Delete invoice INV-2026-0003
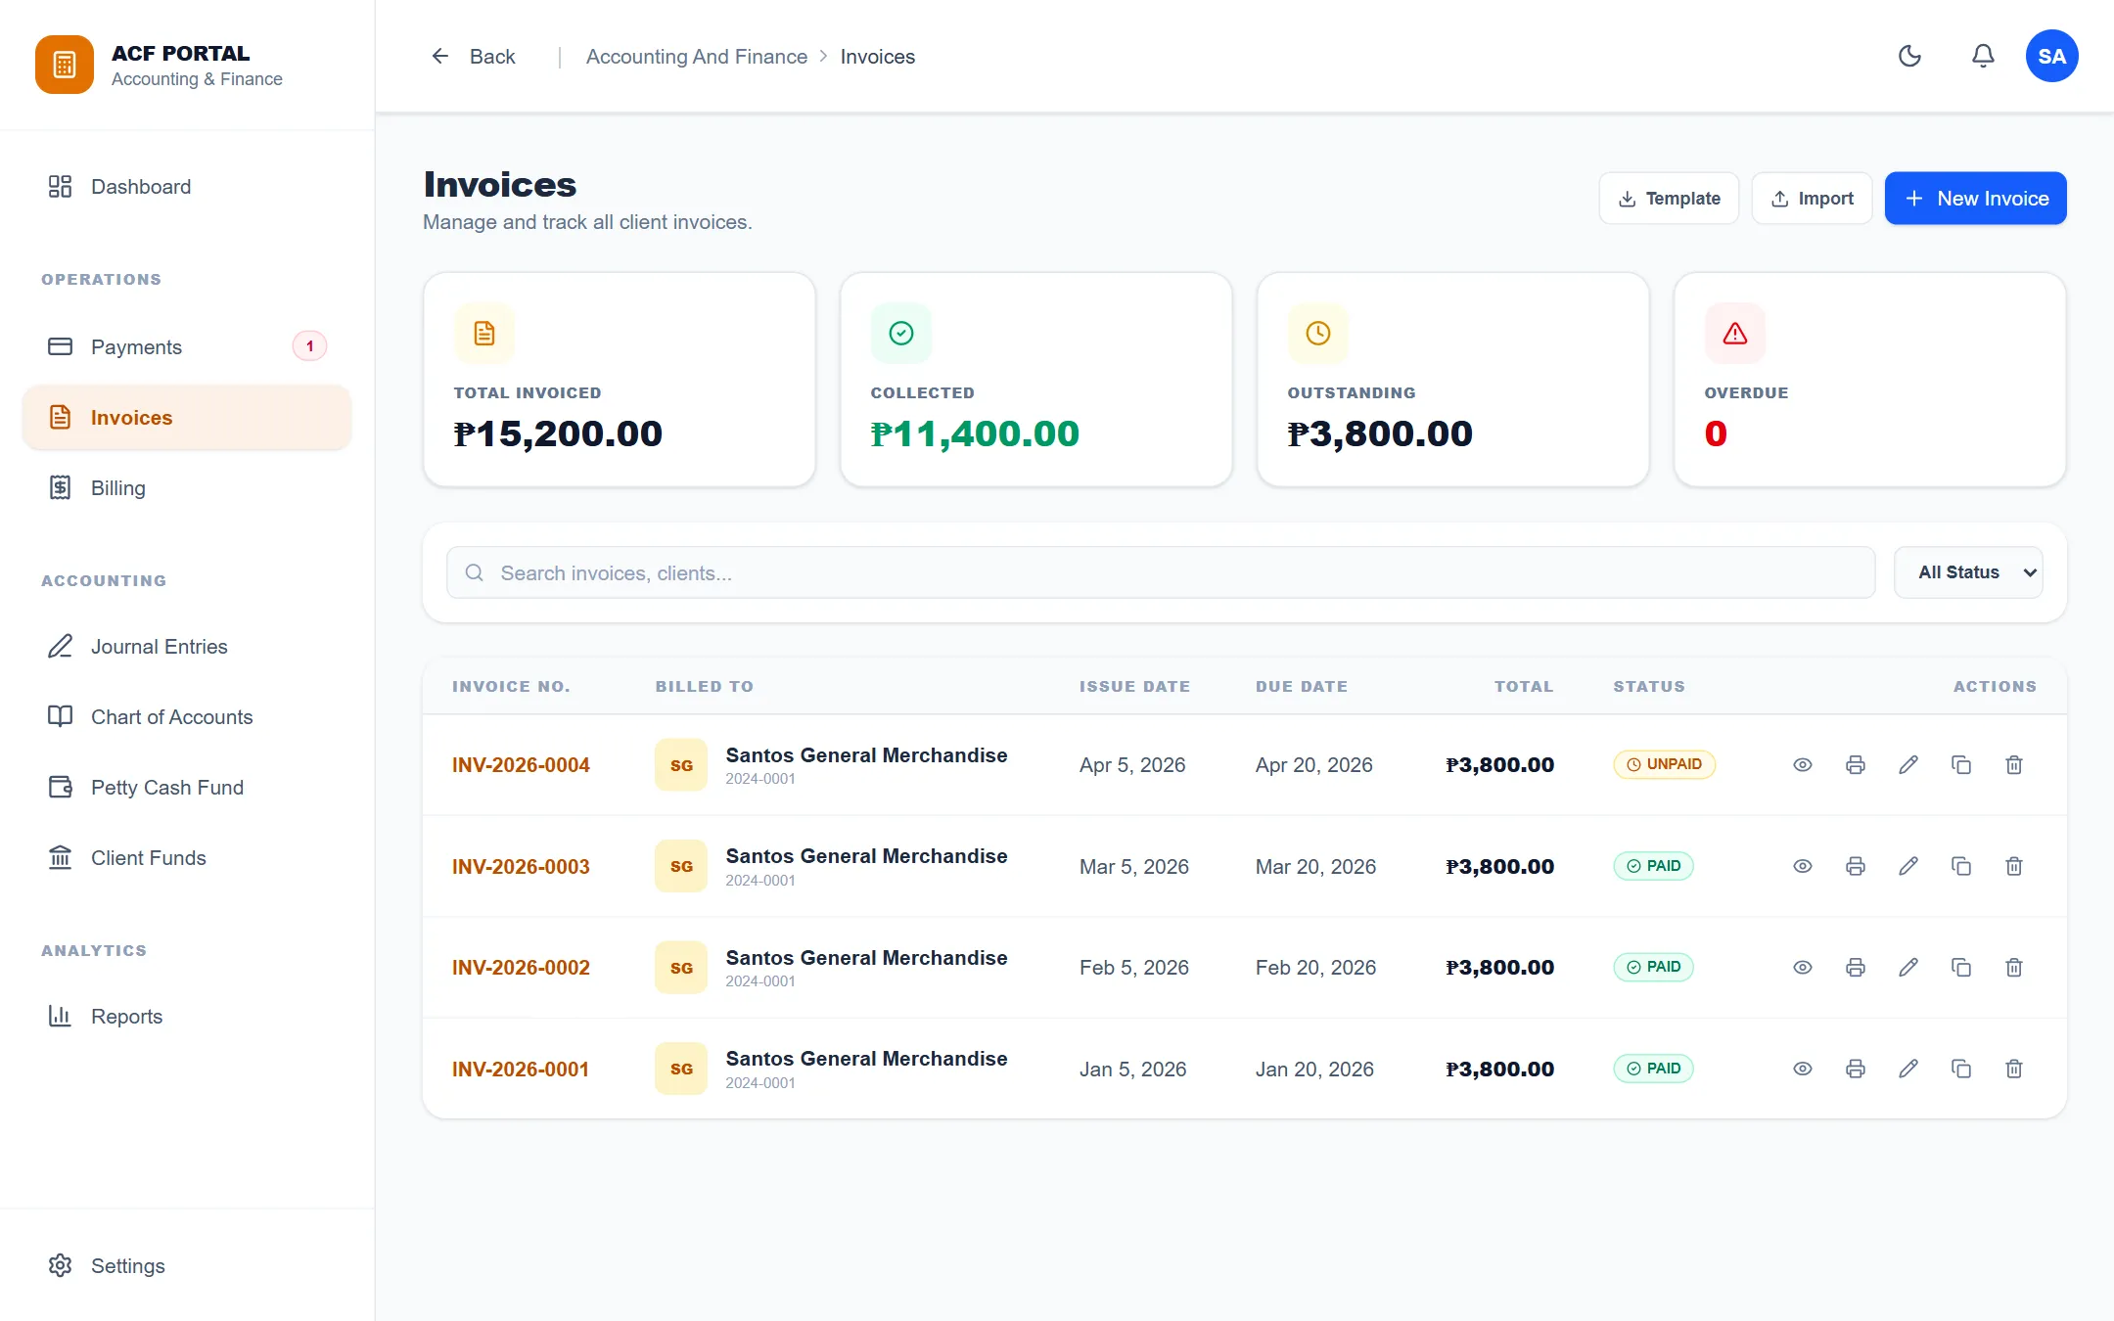The height and width of the screenshot is (1321, 2114). [2014, 866]
